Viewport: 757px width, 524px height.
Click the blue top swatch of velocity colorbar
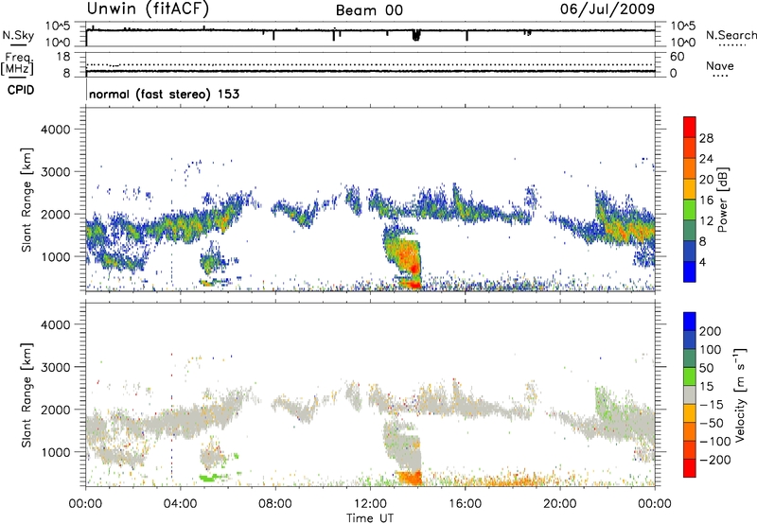tap(690, 322)
